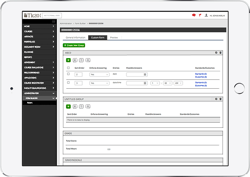Open the red flag notifications icon
Image resolution: width=250 pixels, height=177 pixels.
pyautogui.click(x=200, y=15)
